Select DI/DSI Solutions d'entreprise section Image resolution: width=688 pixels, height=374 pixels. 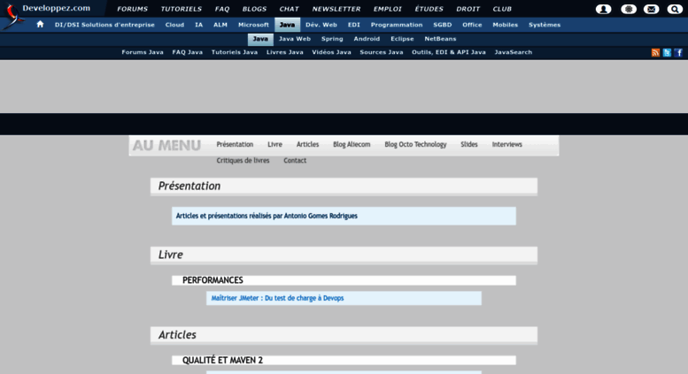(x=104, y=25)
